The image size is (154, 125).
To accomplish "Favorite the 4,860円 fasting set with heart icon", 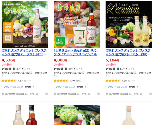I will pos(99,94).
